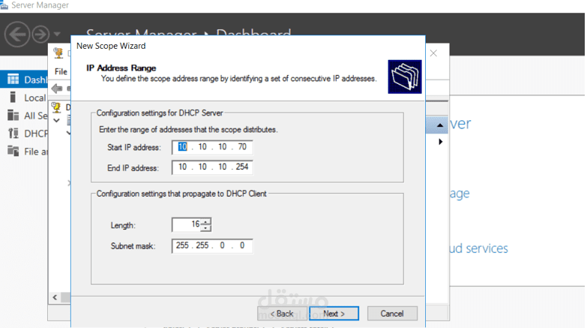
Task: Click DHCP console back arrow toolbar icon
Action: pyautogui.click(x=57, y=89)
